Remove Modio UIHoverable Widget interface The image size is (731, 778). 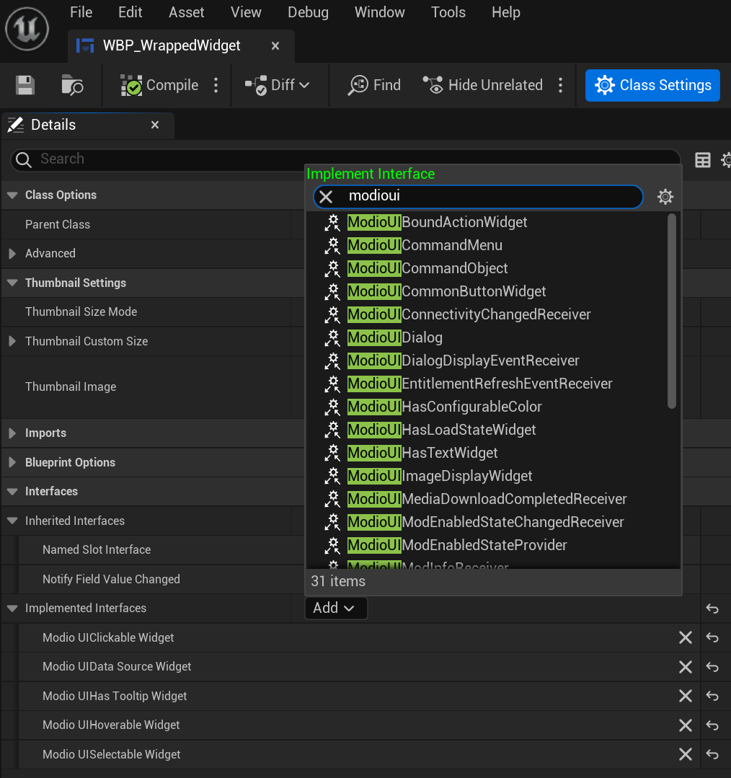tap(686, 725)
